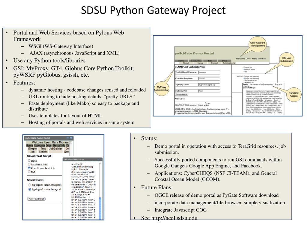Click the 'GCOM: Grid Certificate Proxy' heading

(190, 67)
